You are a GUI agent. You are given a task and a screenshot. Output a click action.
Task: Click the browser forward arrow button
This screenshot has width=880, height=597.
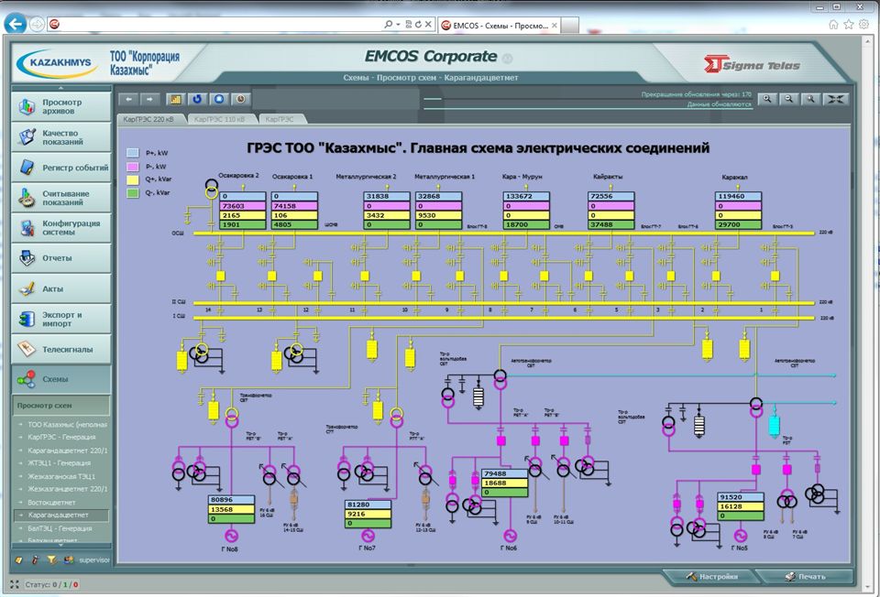coord(37,24)
